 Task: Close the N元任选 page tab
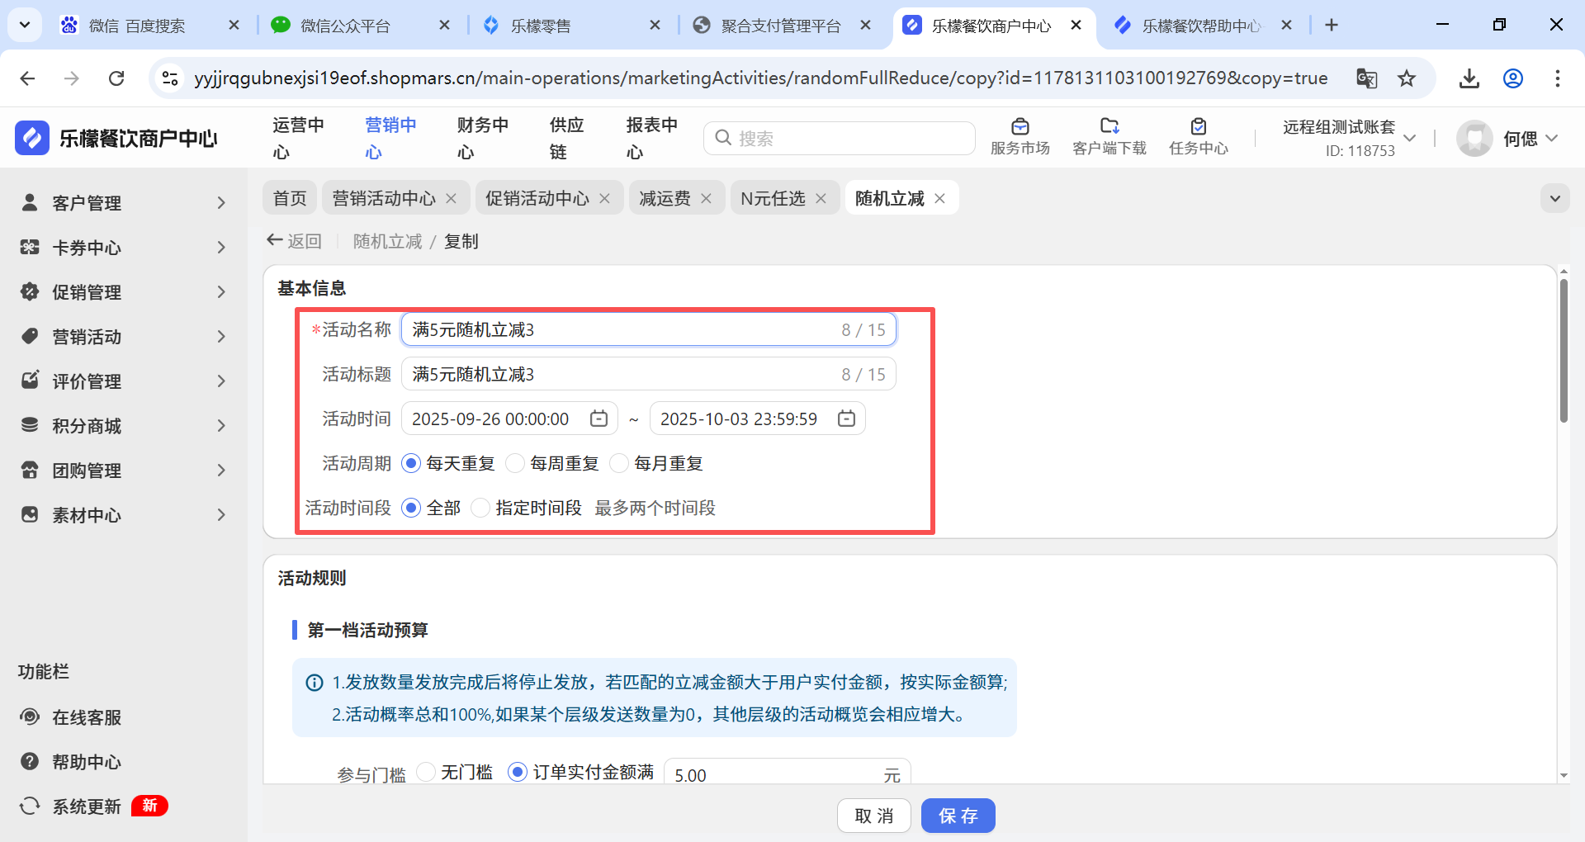click(821, 198)
